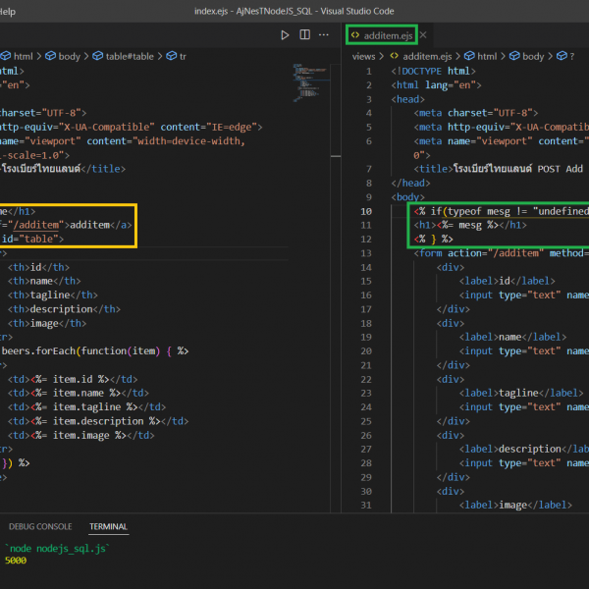Switch to the DEBUG CONSOLE panel tab
Viewport: 589px width, 589px height.
(x=40, y=526)
